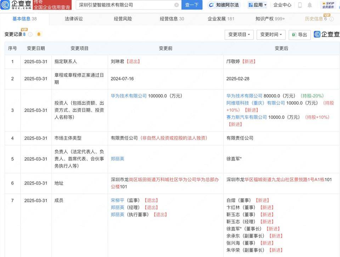The height and width of the screenshot is (257, 340).
Task: Open 企业中心 menu
Action: coord(282,5)
